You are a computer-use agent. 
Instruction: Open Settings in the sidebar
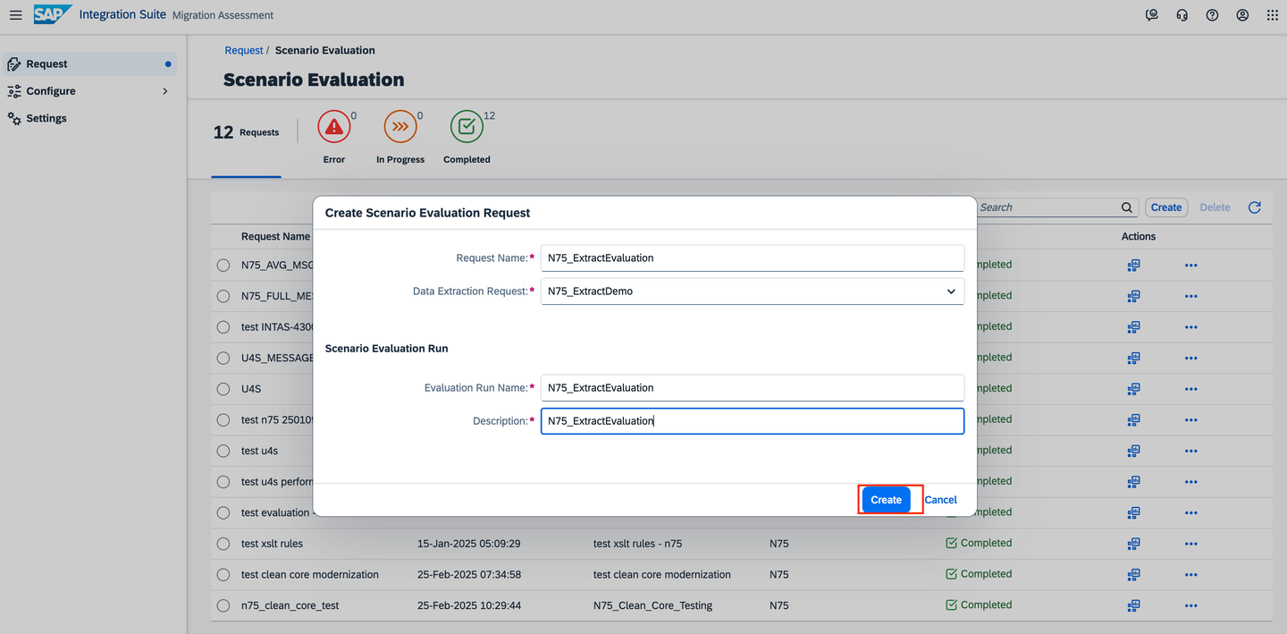click(x=46, y=118)
